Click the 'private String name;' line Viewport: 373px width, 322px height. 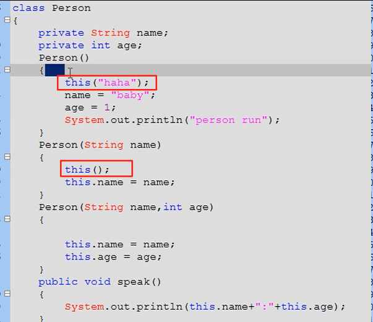point(103,33)
